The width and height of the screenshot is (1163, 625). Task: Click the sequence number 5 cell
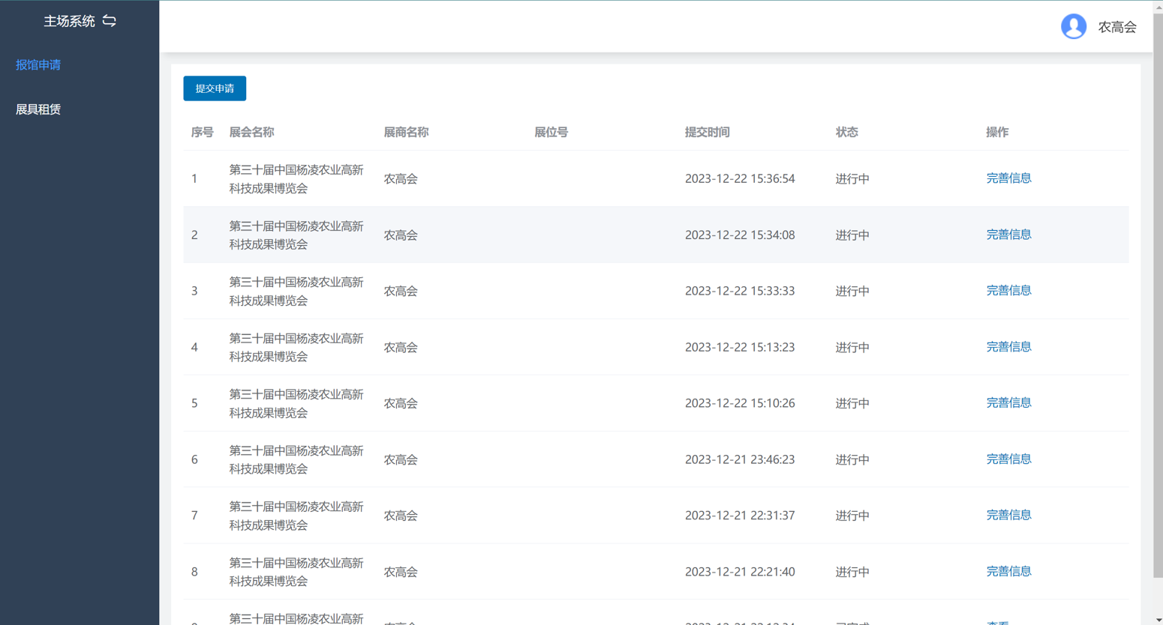[194, 403]
